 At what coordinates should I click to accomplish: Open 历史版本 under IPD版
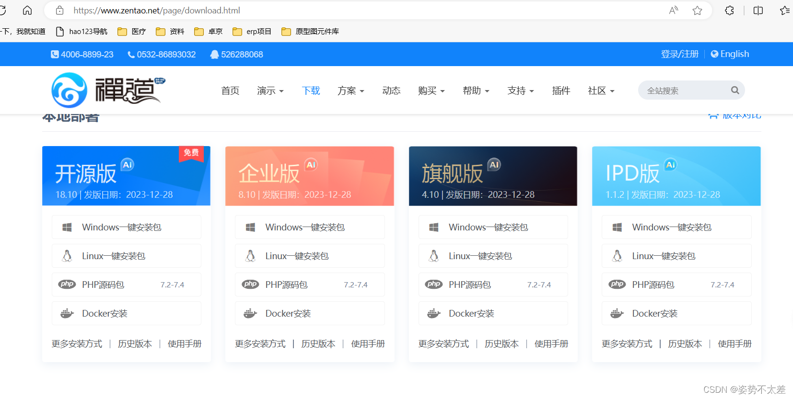click(x=685, y=344)
